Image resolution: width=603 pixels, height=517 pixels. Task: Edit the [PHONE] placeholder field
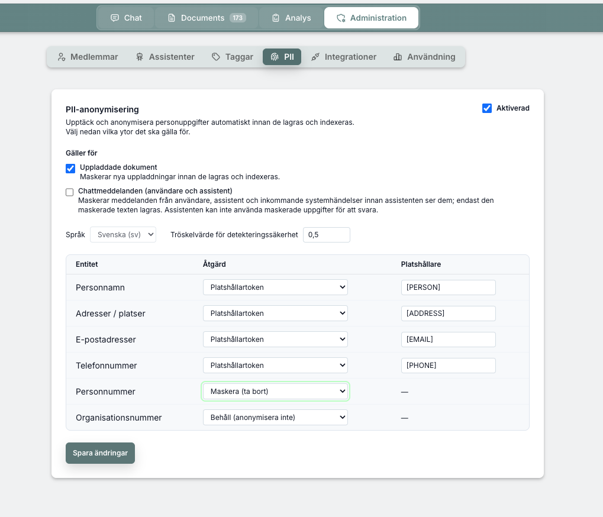pos(449,366)
